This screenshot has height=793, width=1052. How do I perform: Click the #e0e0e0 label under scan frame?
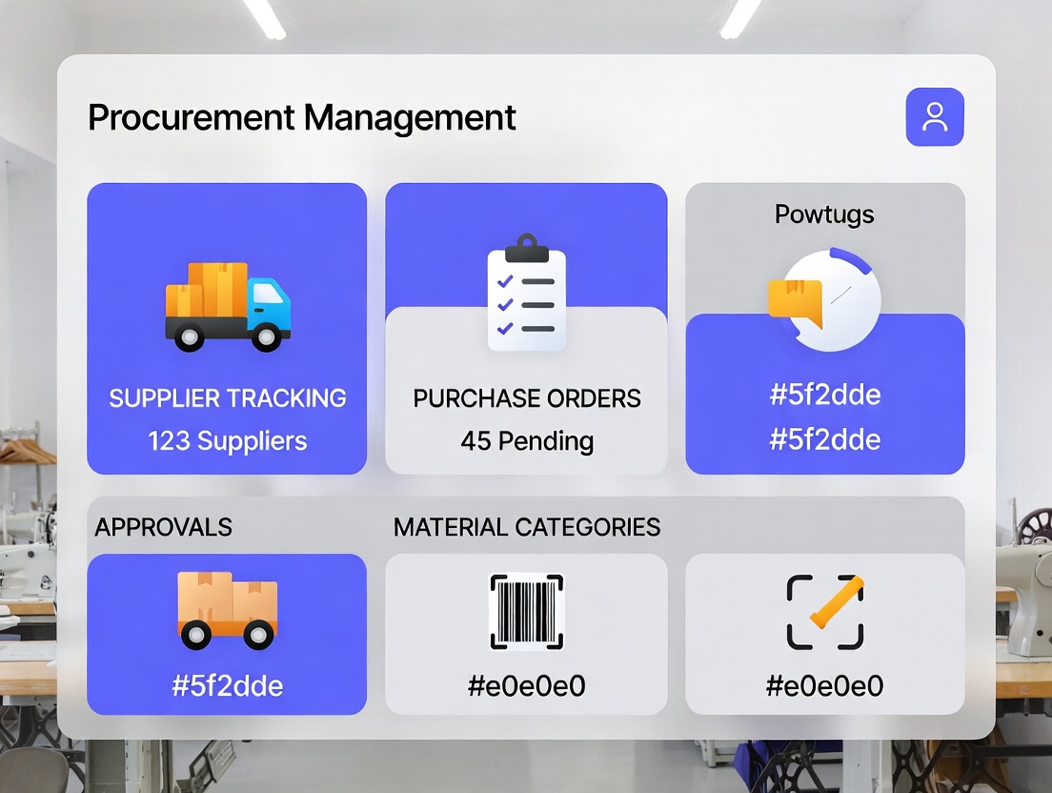click(x=825, y=685)
